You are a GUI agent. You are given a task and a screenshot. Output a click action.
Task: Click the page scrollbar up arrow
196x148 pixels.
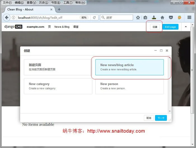tap(192, 25)
